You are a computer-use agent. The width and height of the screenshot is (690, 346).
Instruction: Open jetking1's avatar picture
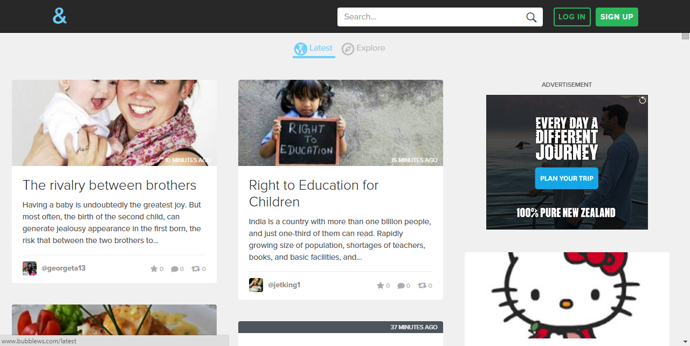[x=256, y=285]
